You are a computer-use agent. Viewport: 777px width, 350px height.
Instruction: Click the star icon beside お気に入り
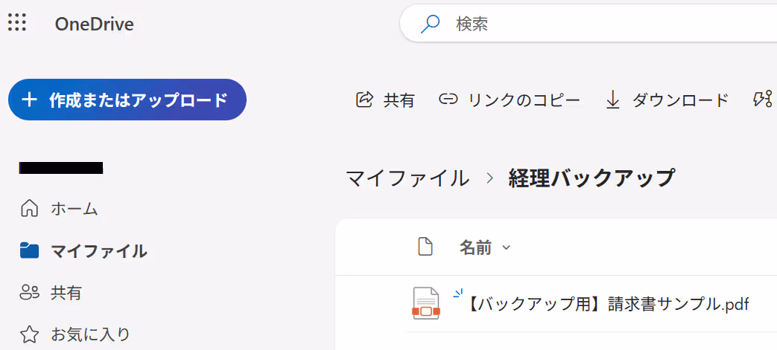pyautogui.click(x=29, y=335)
